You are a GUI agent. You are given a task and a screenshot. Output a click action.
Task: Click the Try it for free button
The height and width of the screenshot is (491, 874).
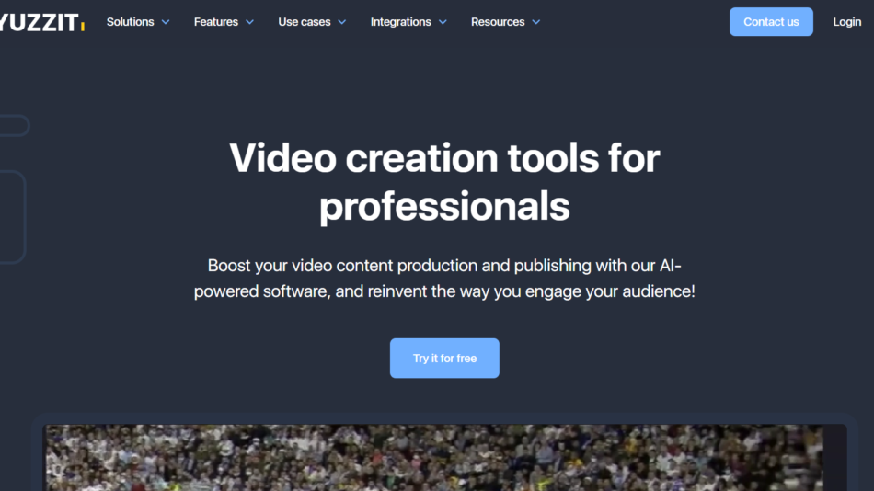tap(444, 359)
